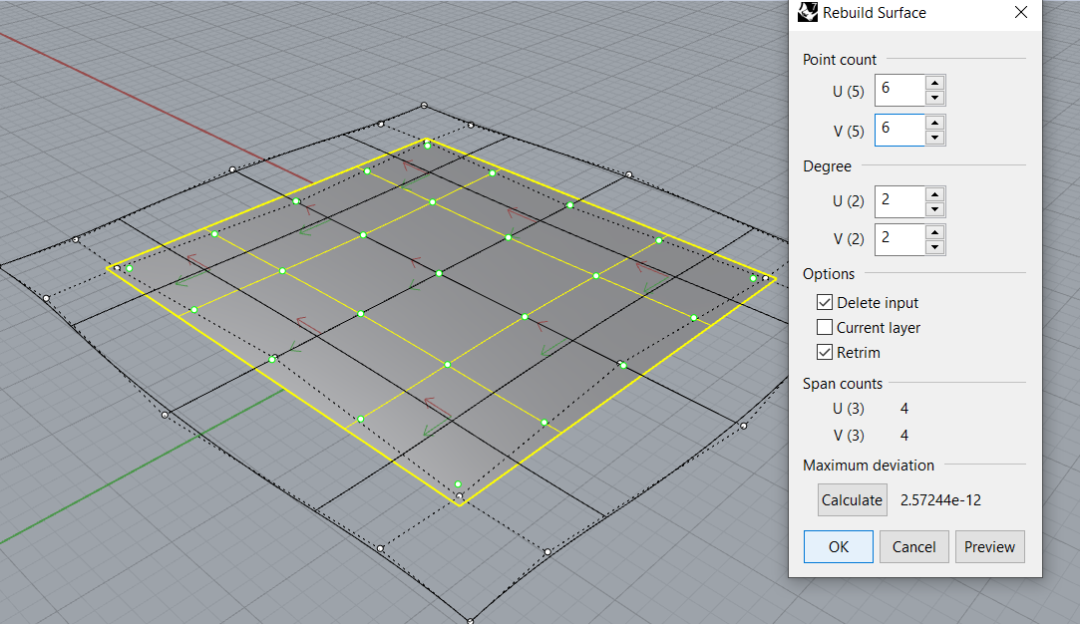Increase Degree V with up arrow

pyautogui.click(x=934, y=232)
